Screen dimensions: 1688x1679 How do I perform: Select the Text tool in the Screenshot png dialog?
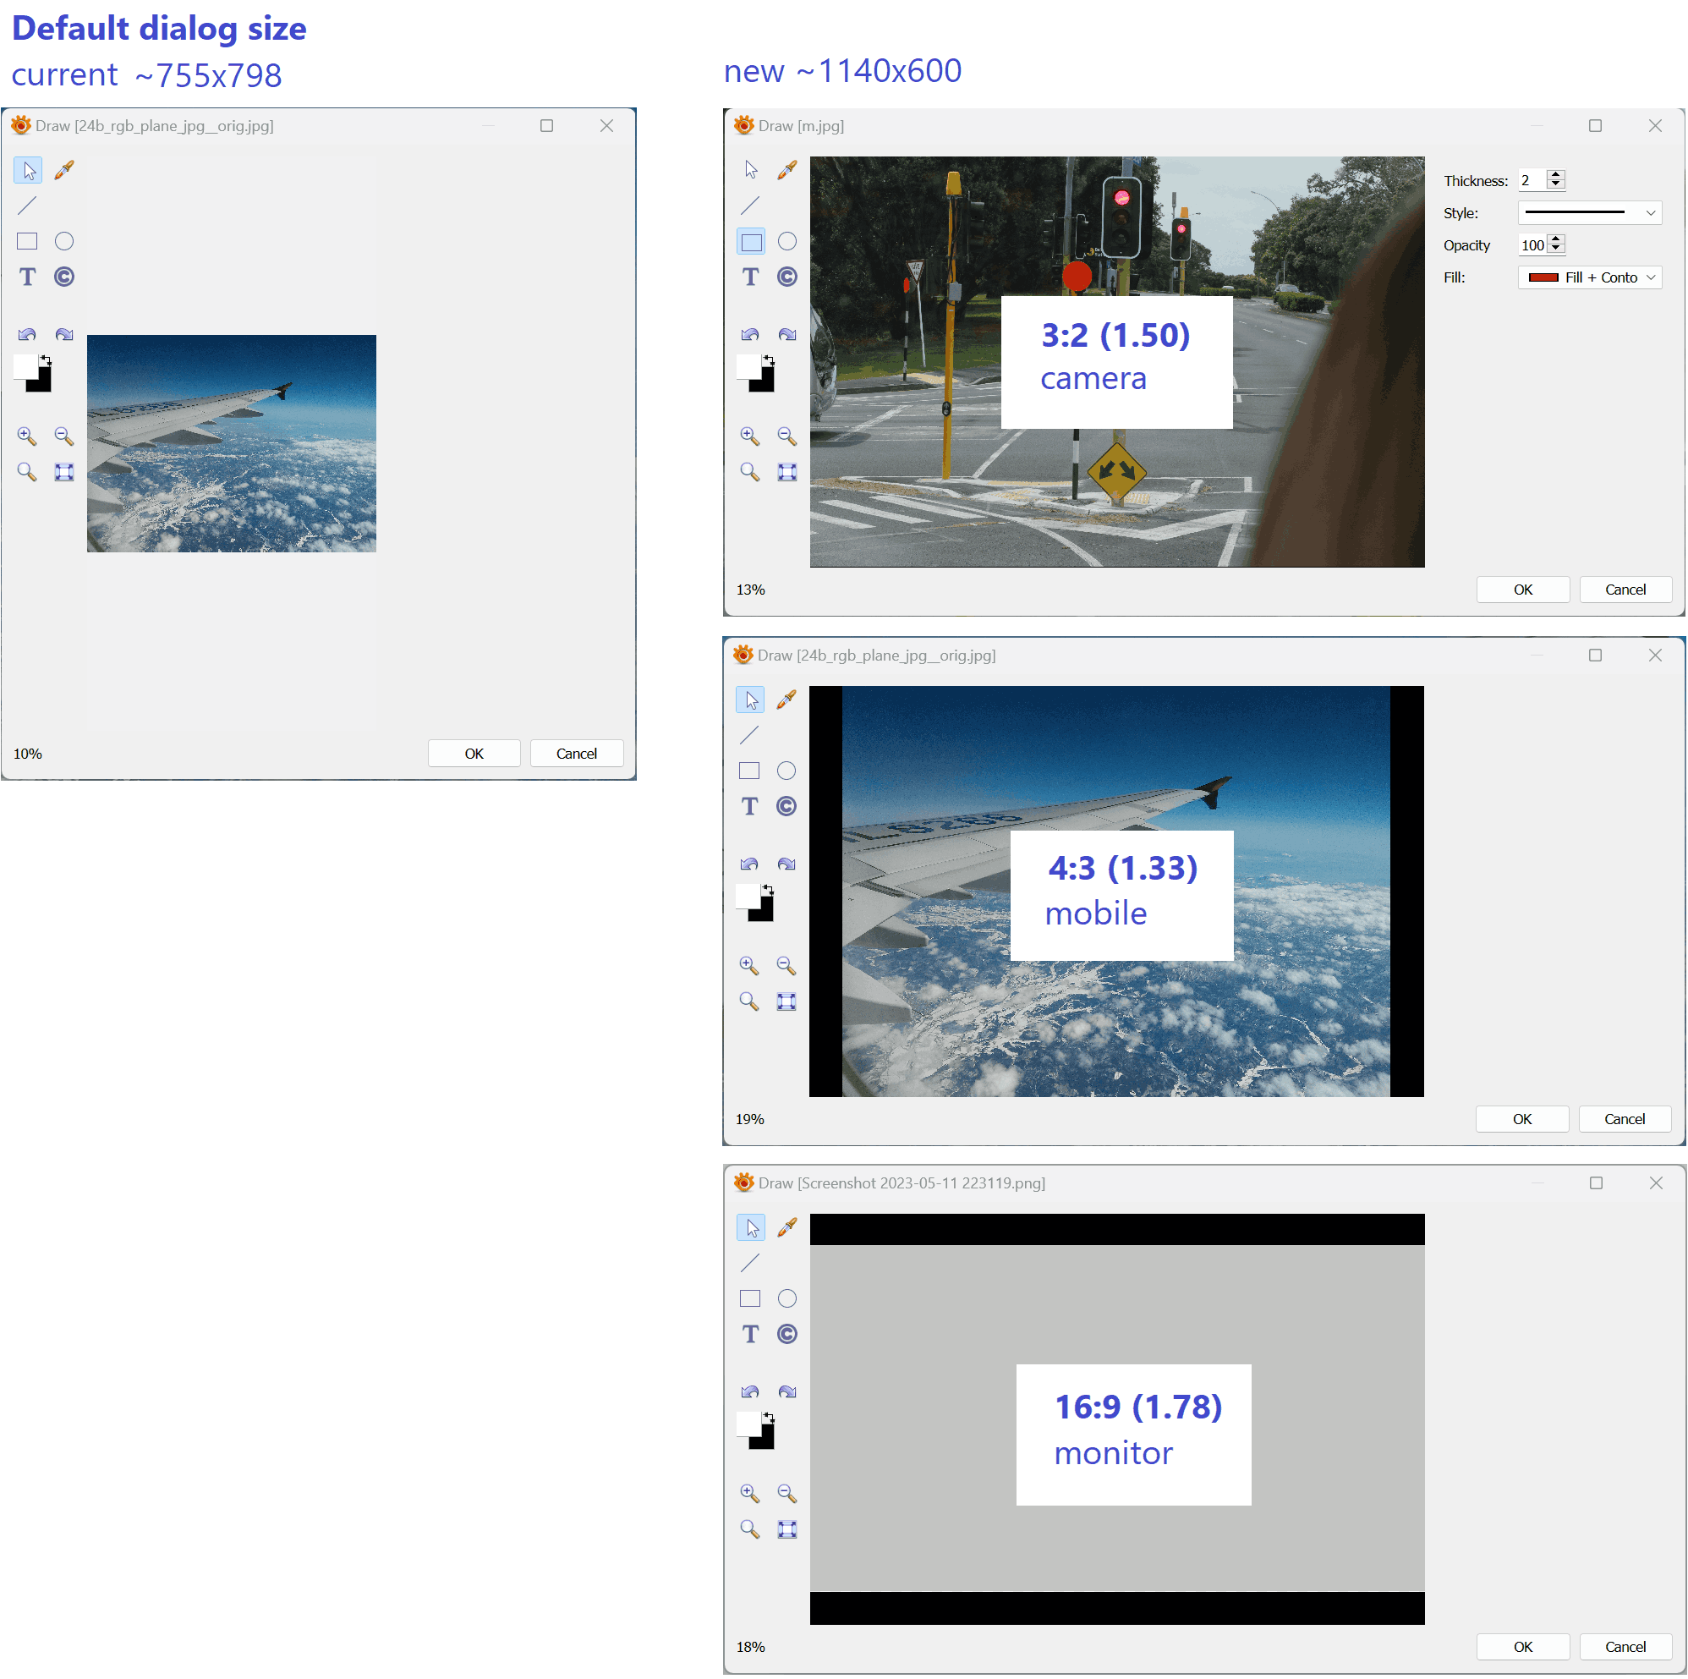(x=749, y=1334)
